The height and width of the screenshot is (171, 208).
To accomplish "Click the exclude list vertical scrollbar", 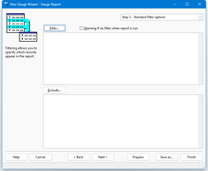I will pos(200,121).
